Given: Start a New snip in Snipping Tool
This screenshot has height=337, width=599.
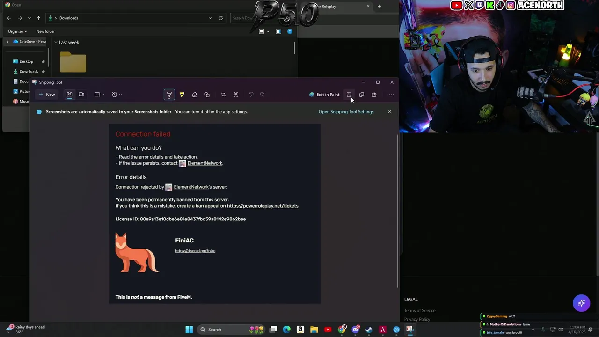Looking at the screenshot, I should (47, 95).
